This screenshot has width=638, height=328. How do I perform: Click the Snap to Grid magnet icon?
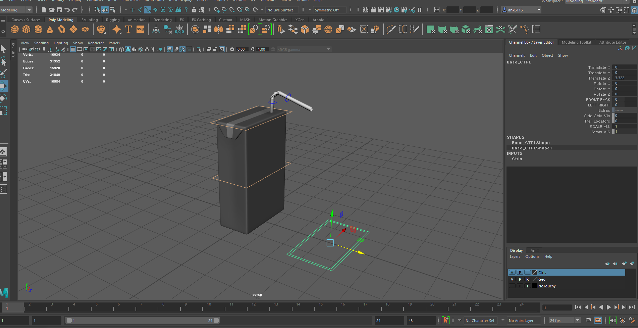pos(217,10)
